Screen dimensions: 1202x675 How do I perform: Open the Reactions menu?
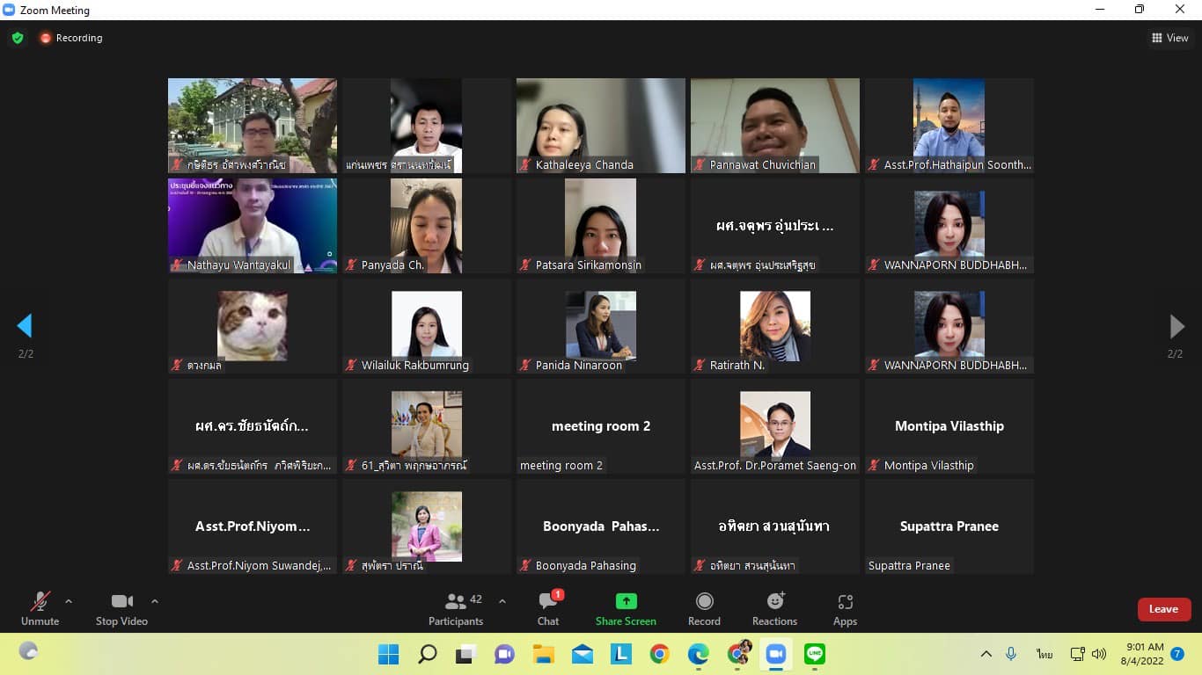click(x=774, y=608)
